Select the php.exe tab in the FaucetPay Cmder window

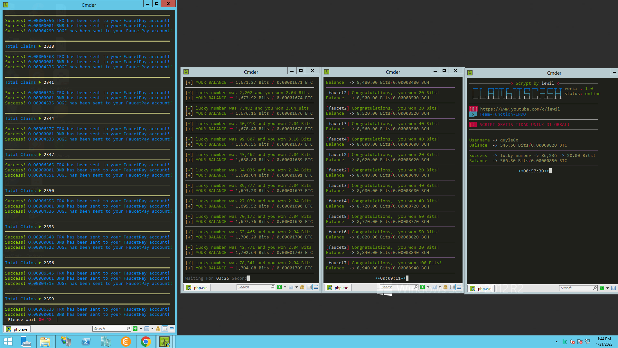point(17,329)
